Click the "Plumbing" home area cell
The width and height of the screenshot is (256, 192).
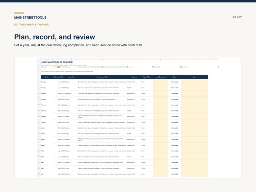pyautogui.click(x=68, y=94)
